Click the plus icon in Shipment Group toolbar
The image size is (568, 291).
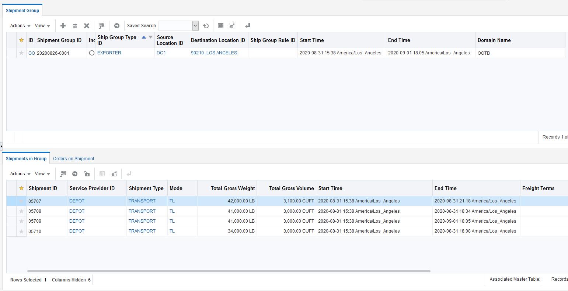(x=63, y=26)
